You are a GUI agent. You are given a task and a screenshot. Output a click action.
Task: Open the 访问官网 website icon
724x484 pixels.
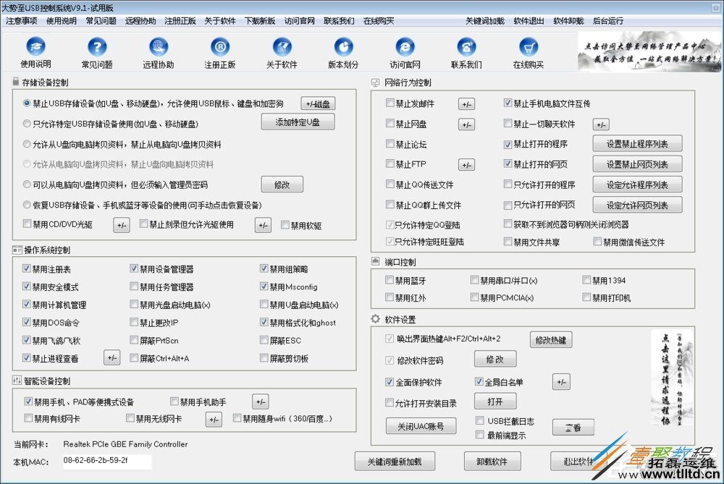click(405, 51)
